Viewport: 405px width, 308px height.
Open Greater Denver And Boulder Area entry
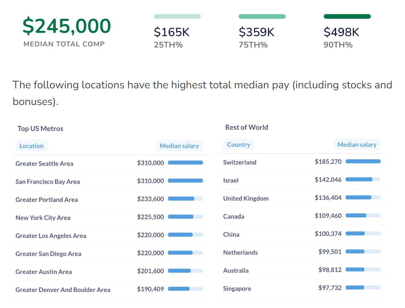point(63,290)
